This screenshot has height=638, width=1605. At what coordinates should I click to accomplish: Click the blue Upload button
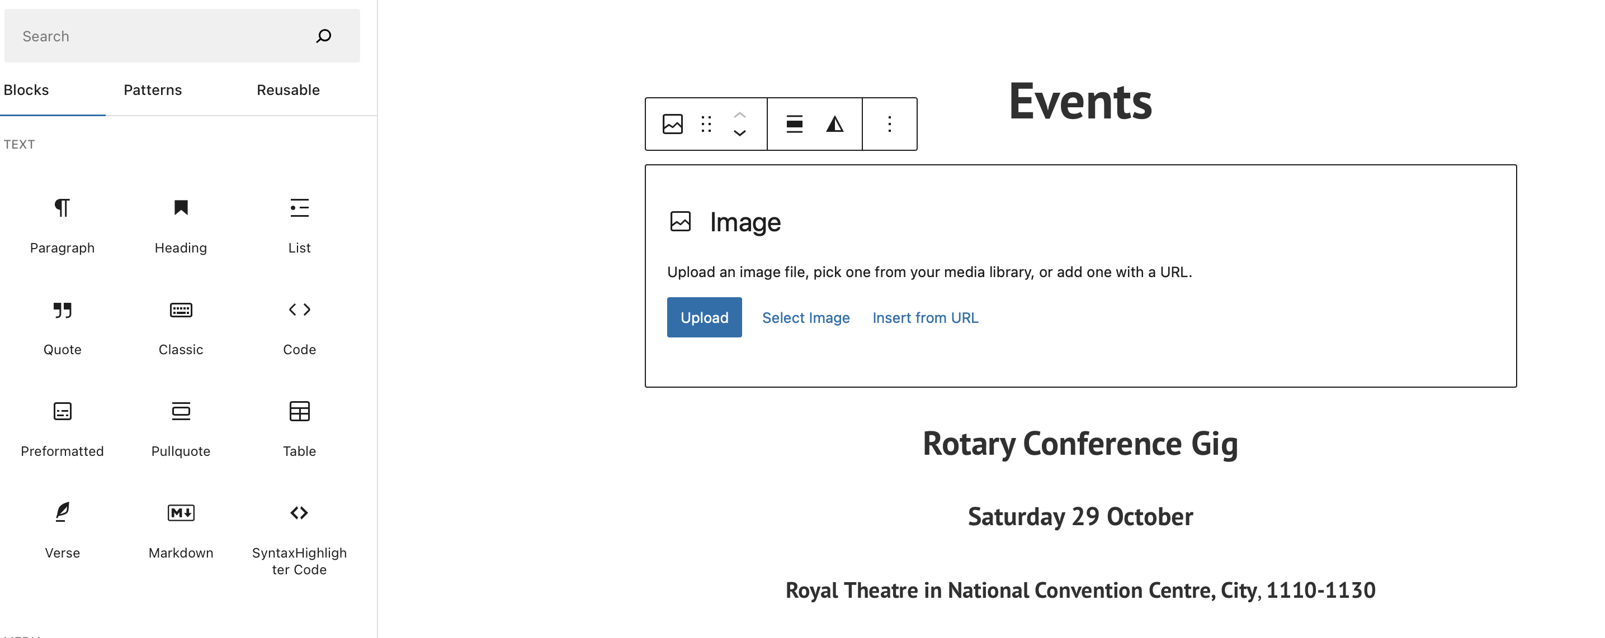pos(704,317)
